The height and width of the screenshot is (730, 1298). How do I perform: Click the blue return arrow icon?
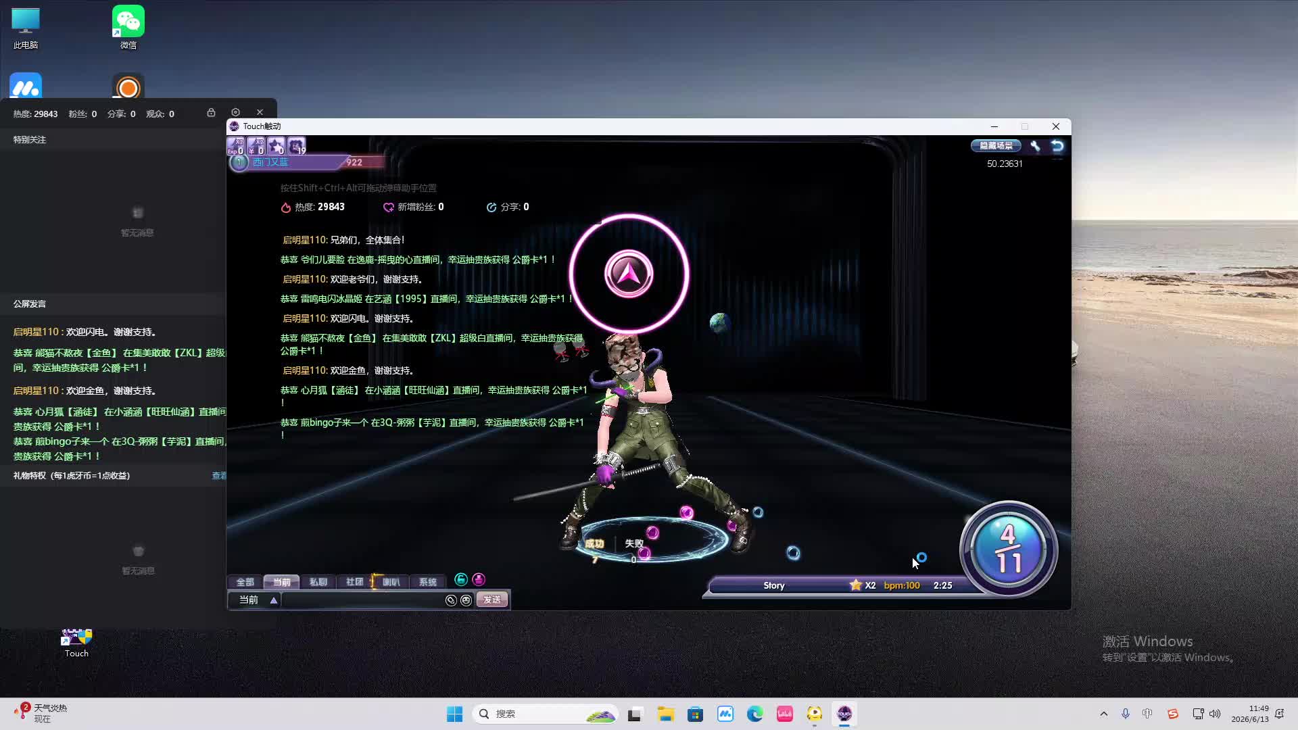1057,145
